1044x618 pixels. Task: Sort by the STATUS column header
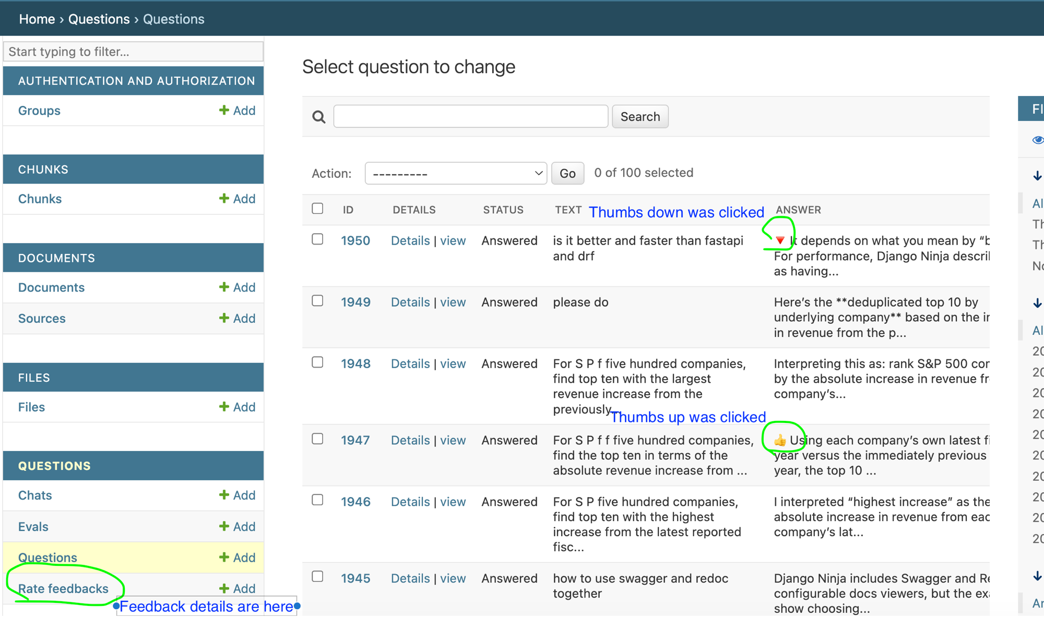pos(503,210)
